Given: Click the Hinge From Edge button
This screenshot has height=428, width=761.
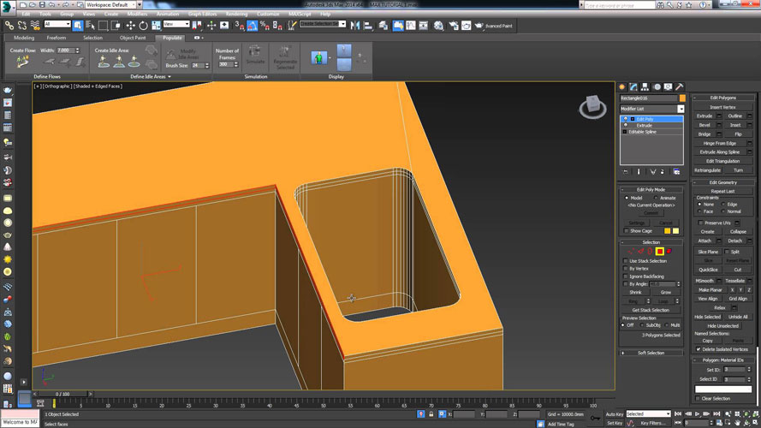Looking at the screenshot, I should tap(720, 143).
